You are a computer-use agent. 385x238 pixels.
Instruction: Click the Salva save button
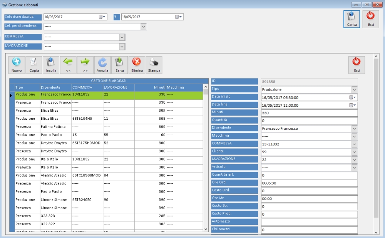(x=120, y=65)
